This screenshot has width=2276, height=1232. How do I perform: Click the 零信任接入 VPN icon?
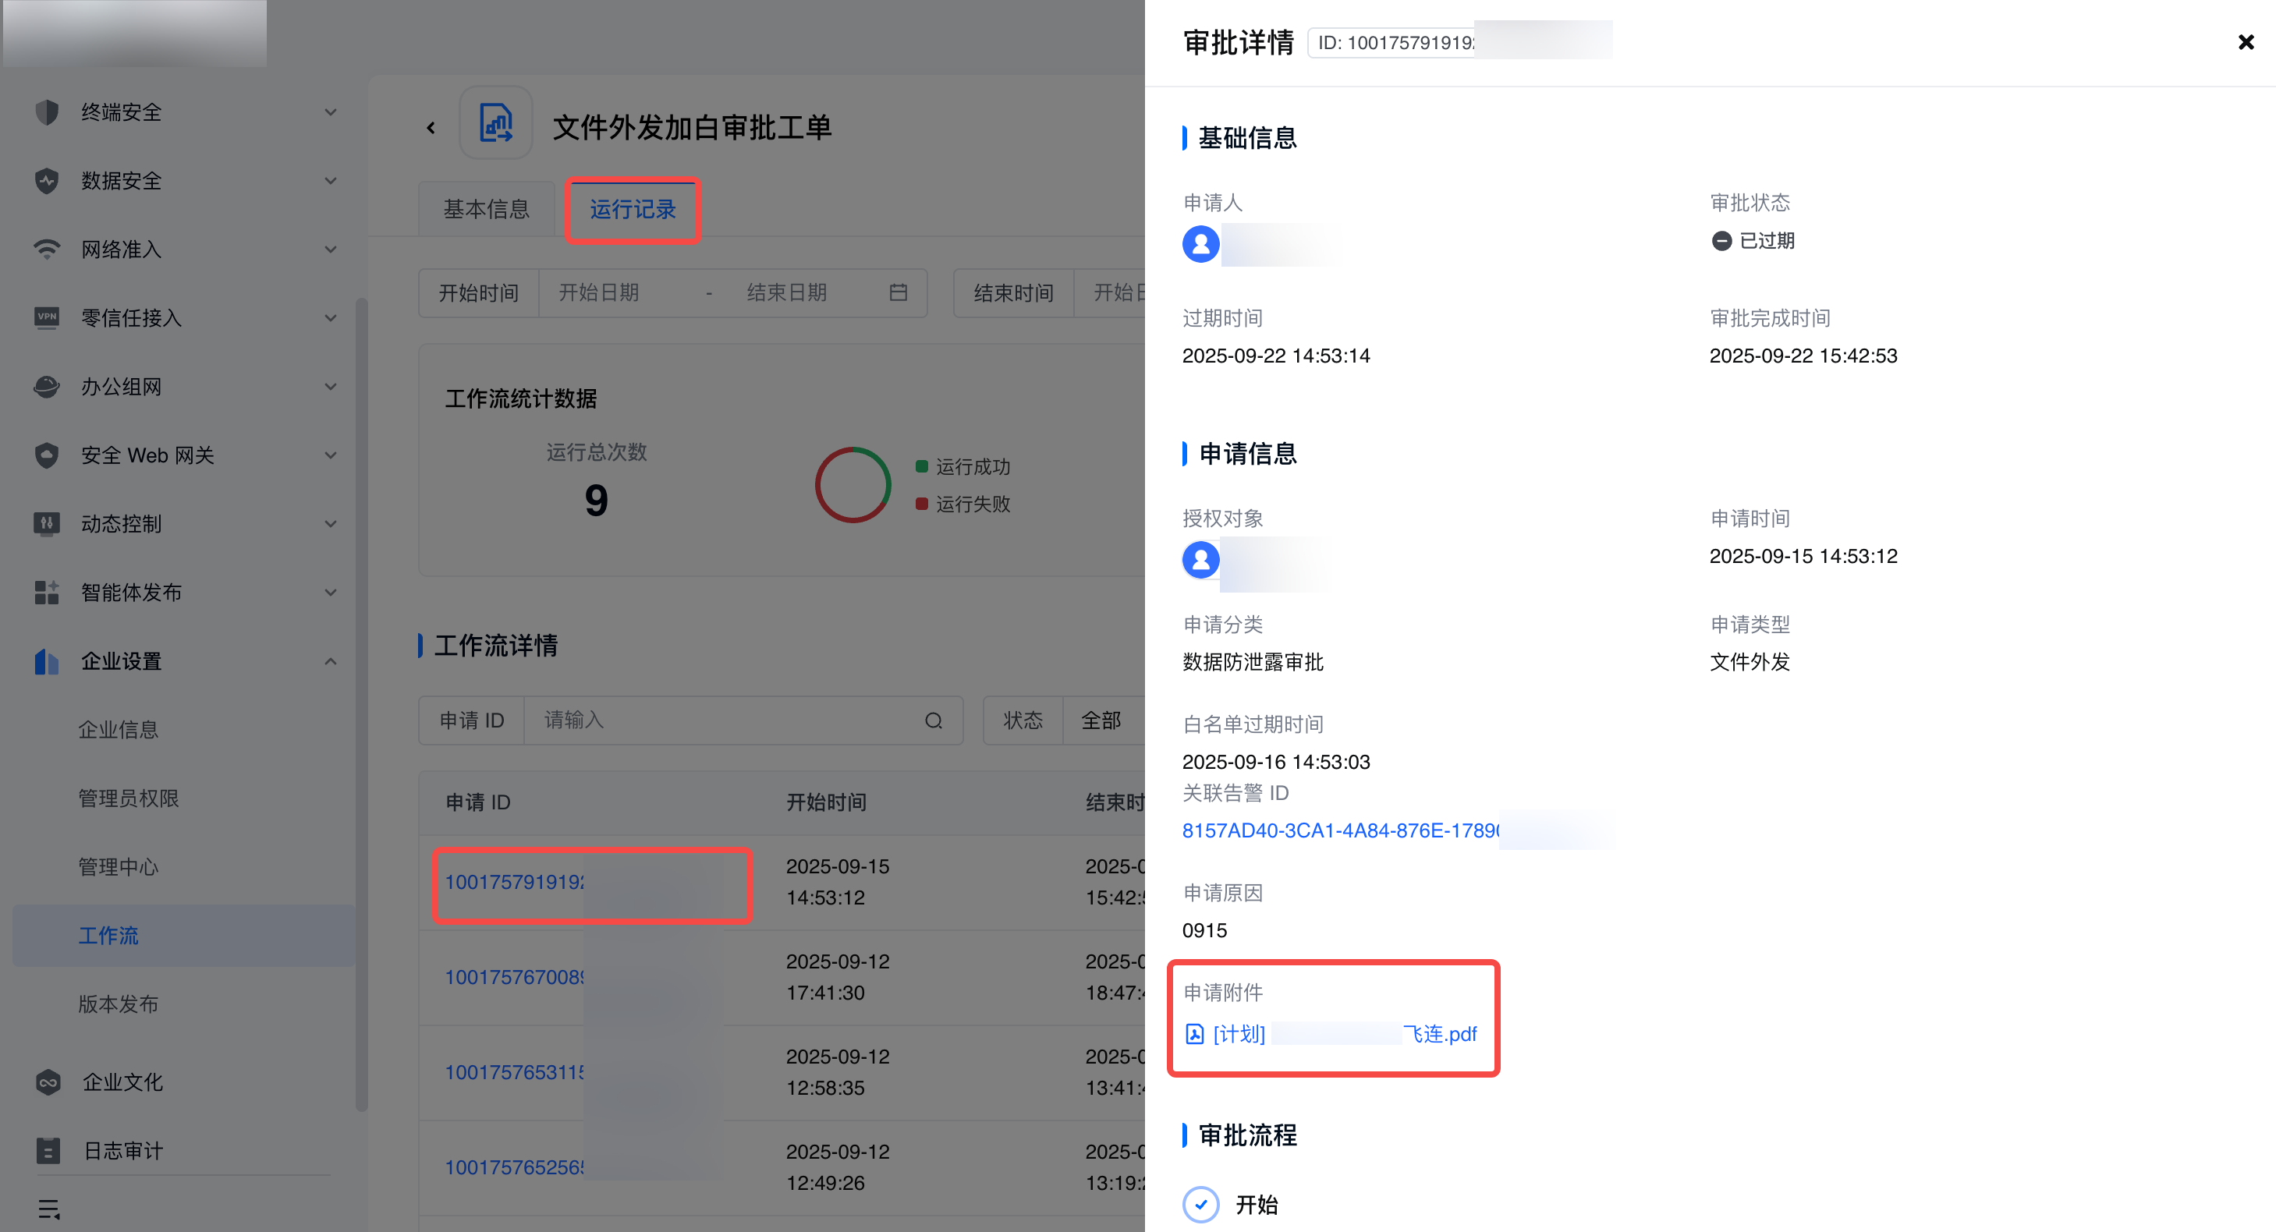[x=47, y=318]
